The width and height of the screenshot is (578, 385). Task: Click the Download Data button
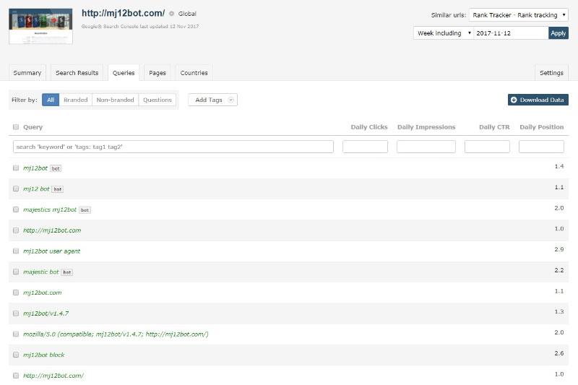538,100
